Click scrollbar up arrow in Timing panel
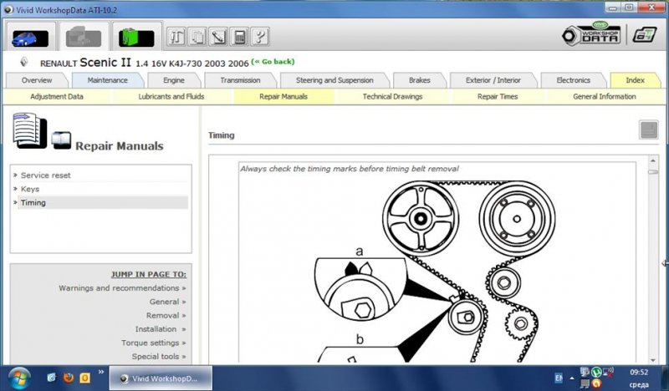 653,160
